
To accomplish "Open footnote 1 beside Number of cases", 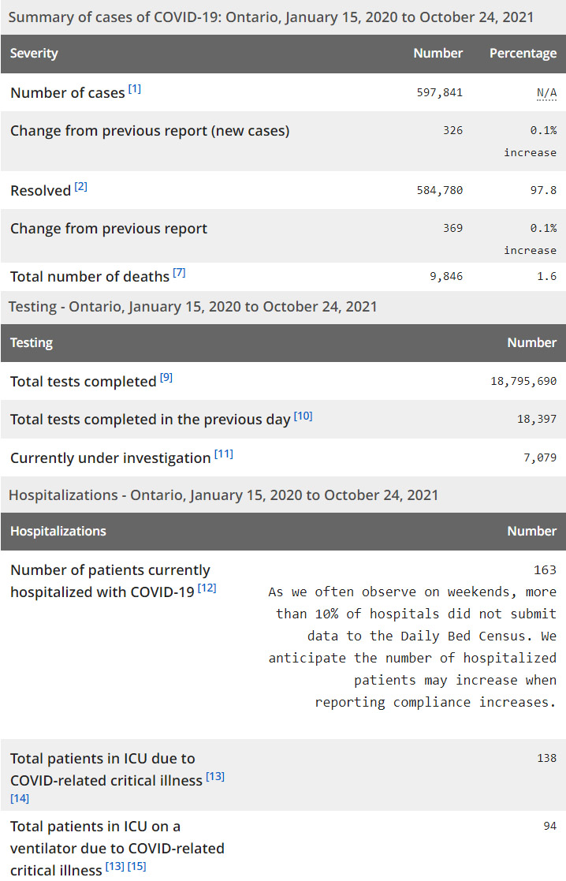I will [135, 89].
